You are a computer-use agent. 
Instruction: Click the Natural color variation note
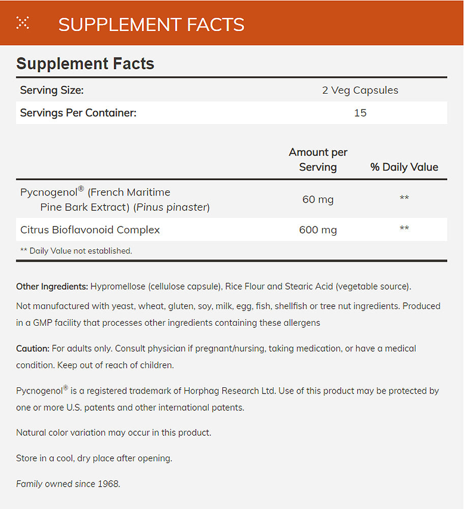point(113,433)
